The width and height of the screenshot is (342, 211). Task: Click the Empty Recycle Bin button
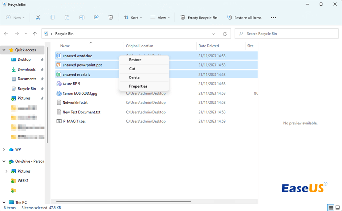point(199,18)
